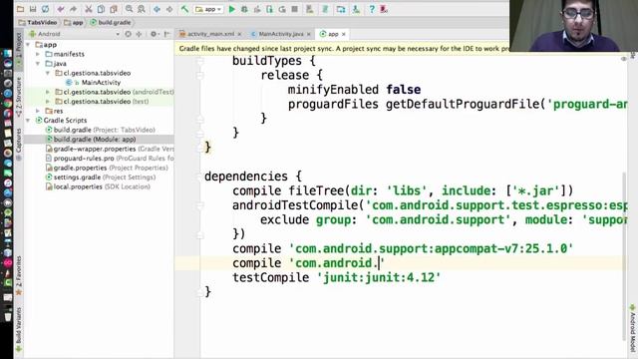
Task: Open the Favorites tool window tab
Action: pyautogui.click(x=19, y=275)
